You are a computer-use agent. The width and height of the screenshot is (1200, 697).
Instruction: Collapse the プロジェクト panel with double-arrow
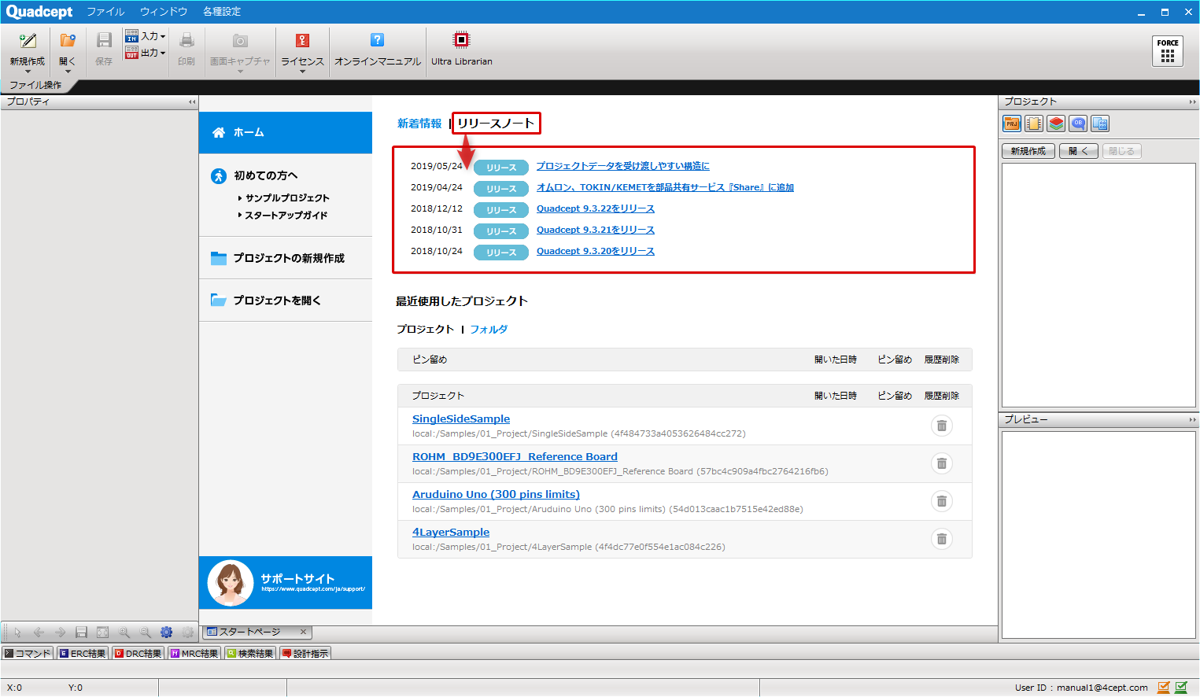pyautogui.click(x=1192, y=101)
